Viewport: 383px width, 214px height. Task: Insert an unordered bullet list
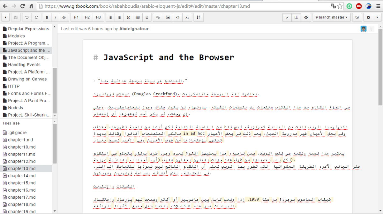coord(110,17)
